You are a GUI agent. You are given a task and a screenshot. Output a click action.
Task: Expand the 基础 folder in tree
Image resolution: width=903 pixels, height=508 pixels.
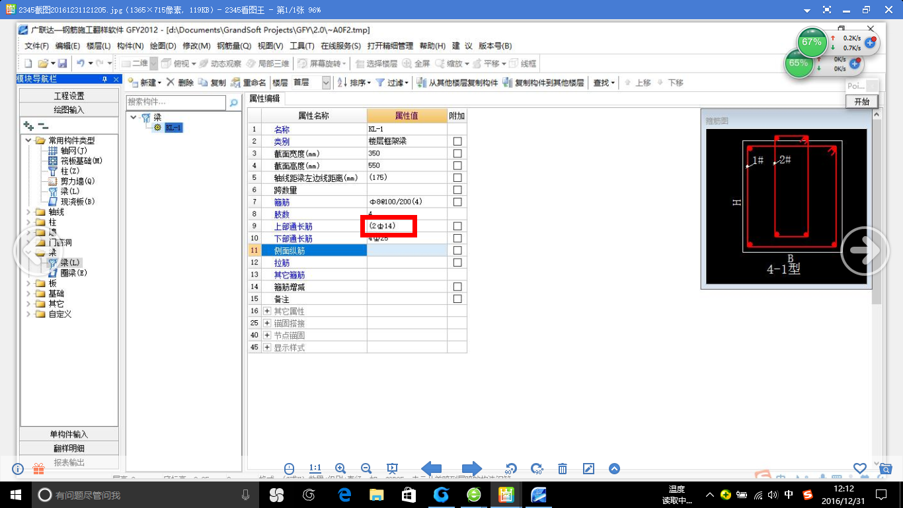pos(28,293)
